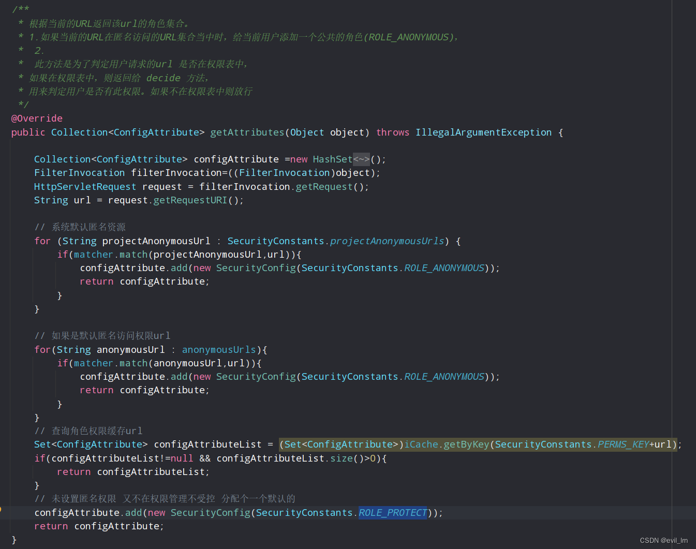Click the FilterInvocation type declaration
The image size is (696, 549).
79,172
